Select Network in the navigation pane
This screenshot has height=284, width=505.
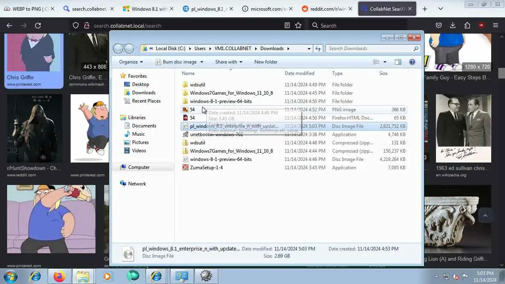coord(137,184)
